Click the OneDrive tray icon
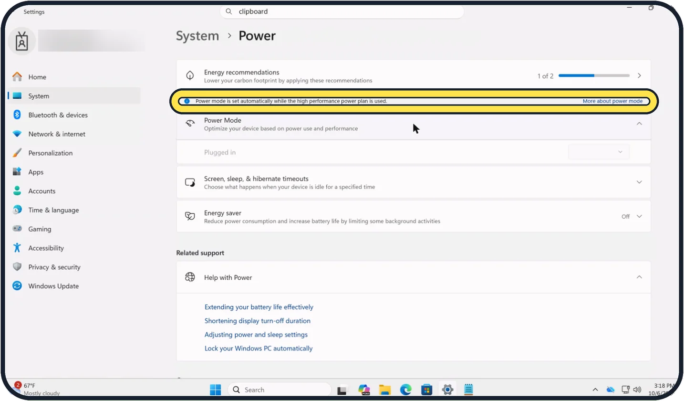This screenshot has height=401, width=684. click(610, 390)
